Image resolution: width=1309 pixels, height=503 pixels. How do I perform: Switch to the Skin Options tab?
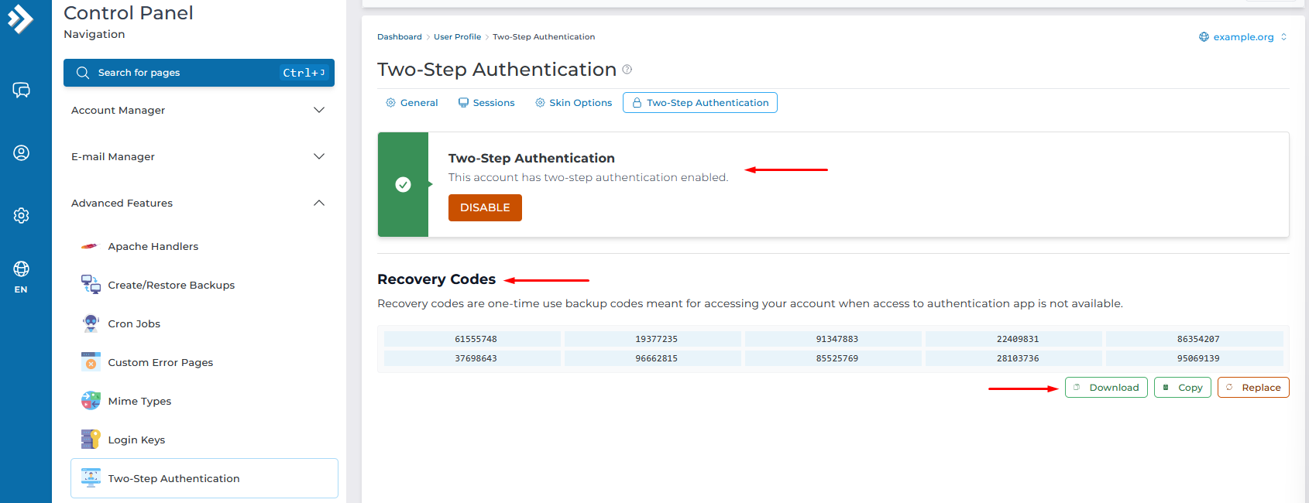click(573, 103)
